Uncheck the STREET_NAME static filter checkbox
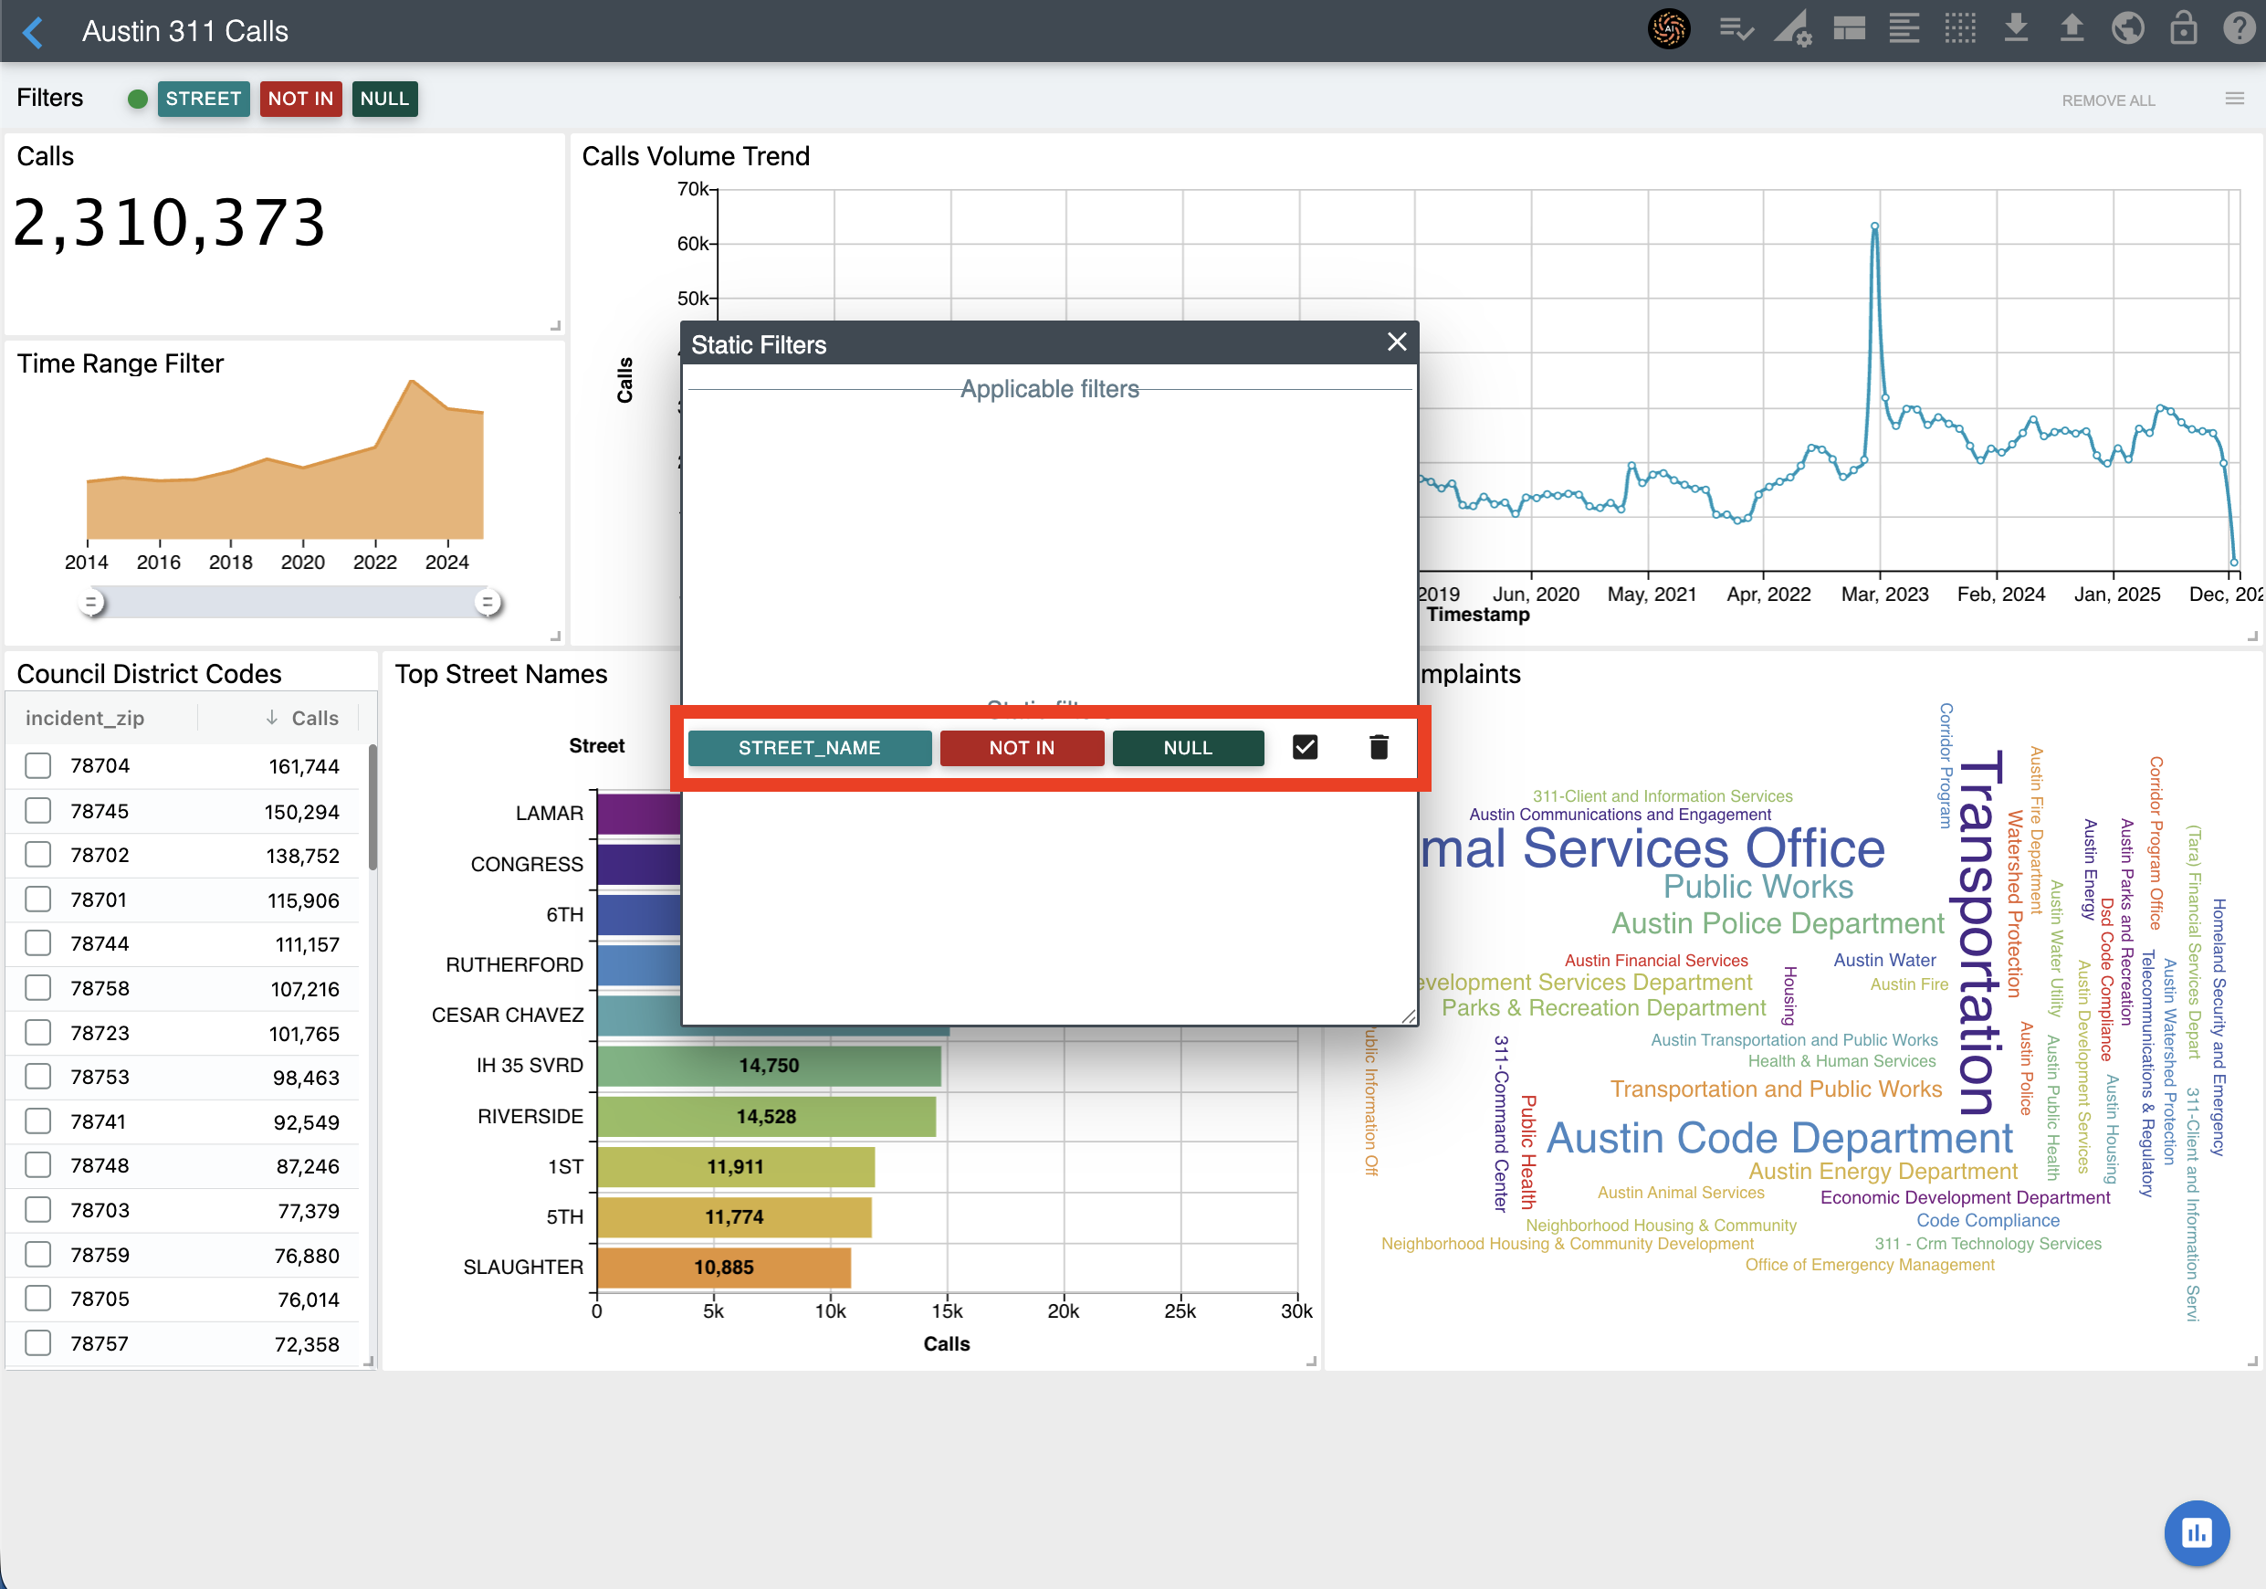The height and width of the screenshot is (1589, 2266). pyautogui.click(x=1305, y=747)
